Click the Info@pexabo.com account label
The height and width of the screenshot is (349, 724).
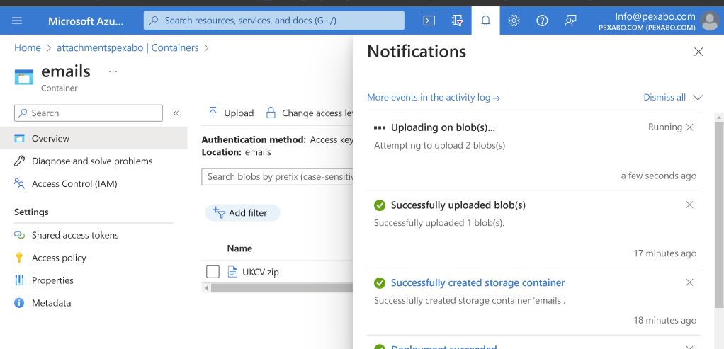tap(655, 16)
